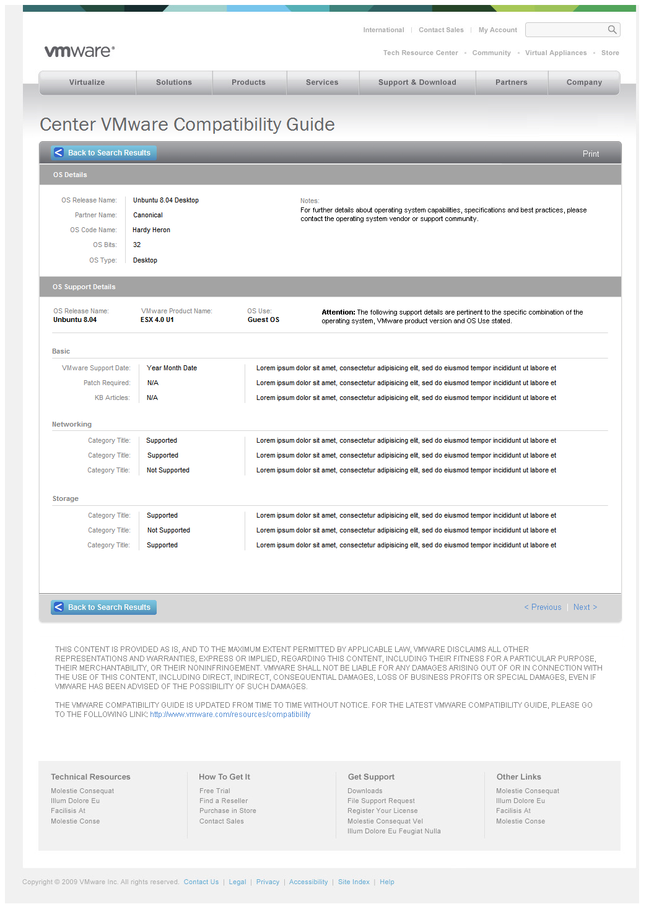Click the bottom Back to Search Results arrow icon

(59, 607)
